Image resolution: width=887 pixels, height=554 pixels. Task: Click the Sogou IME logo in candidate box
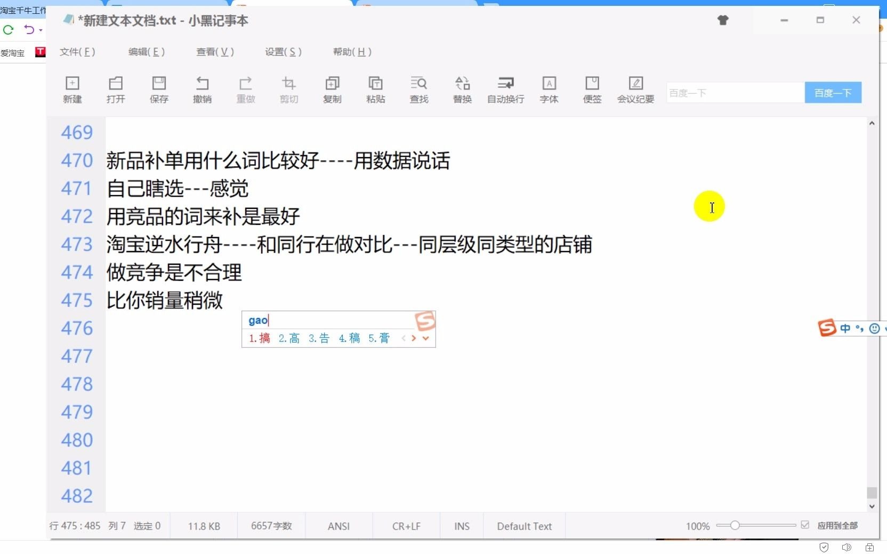click(425, 321)
